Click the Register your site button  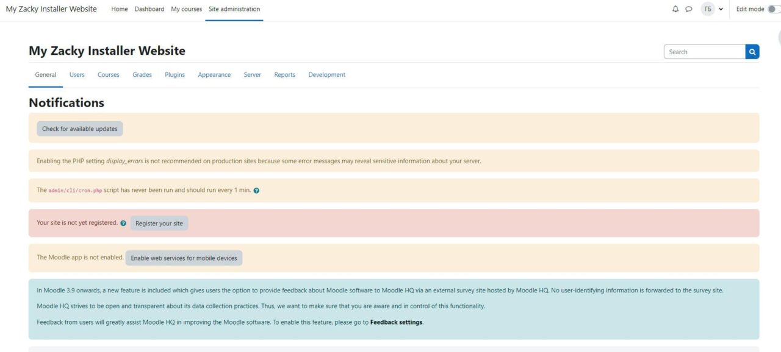click(x=159, y=223)
